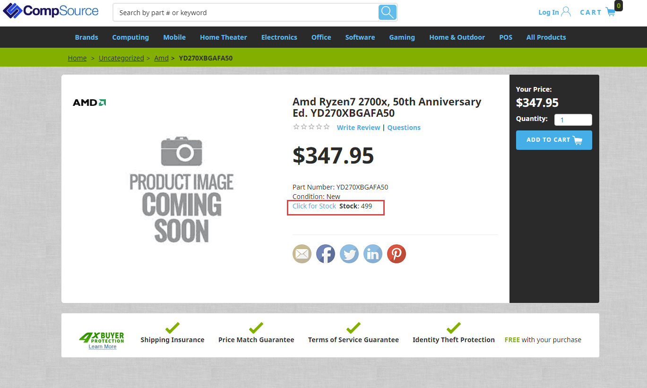The width and height of the screenshot is (647, 388).
Task: Click Terms of Service Guarantee text
Action: tap(354, 340)
